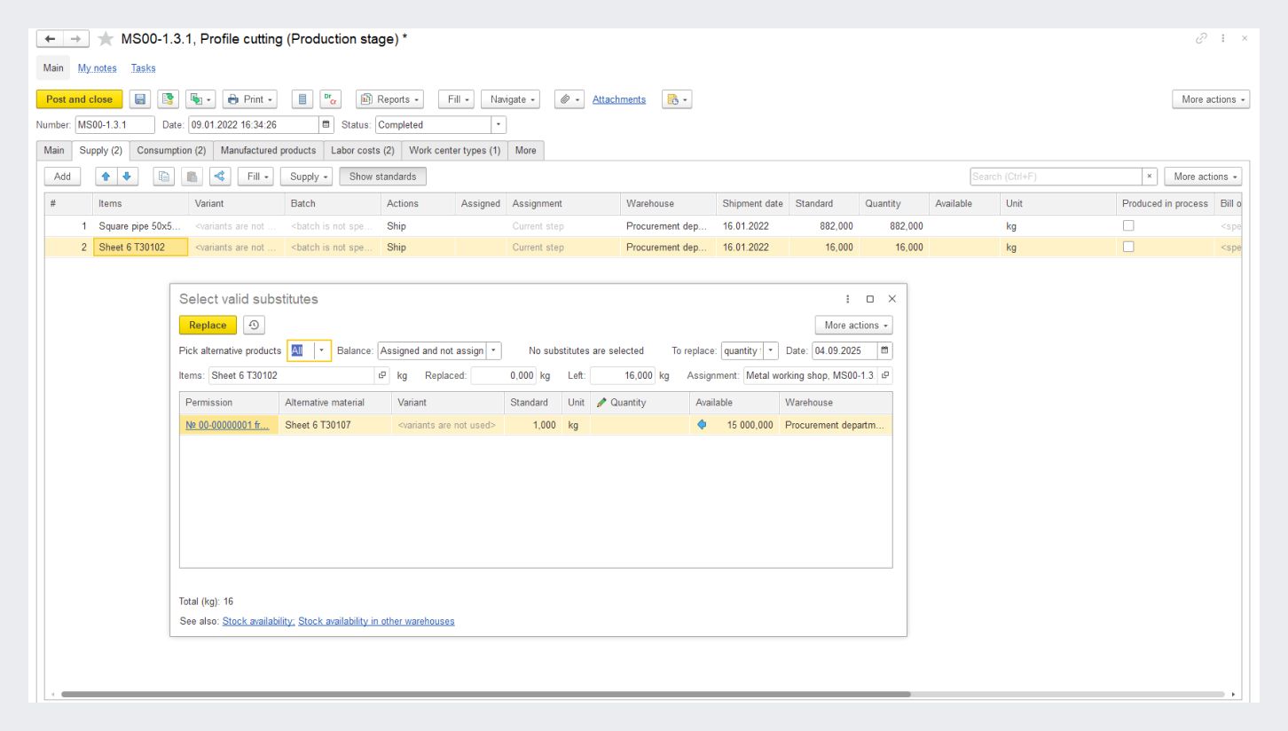The image size is (1288, 731).
Task: Expand the To replace quantity dropdown
Action: click(771, 350)
